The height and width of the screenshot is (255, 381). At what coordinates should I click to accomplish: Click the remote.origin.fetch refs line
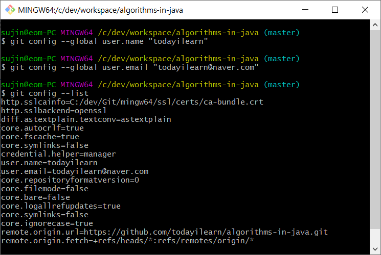pyautogui.click(x=127, y=241)
